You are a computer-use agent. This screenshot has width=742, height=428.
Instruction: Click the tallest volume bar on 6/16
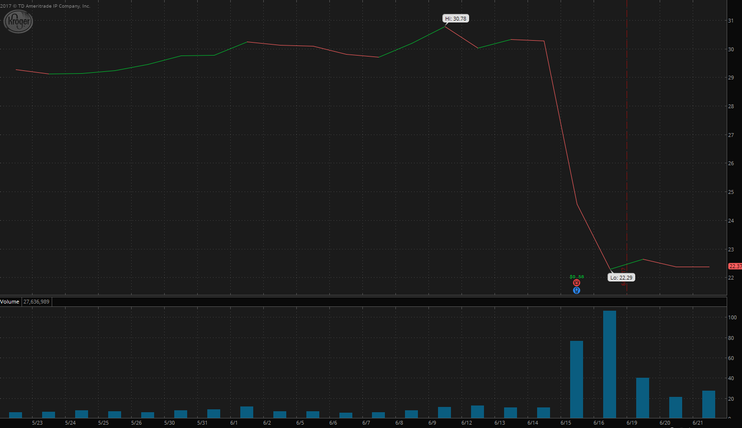[609, 364]
